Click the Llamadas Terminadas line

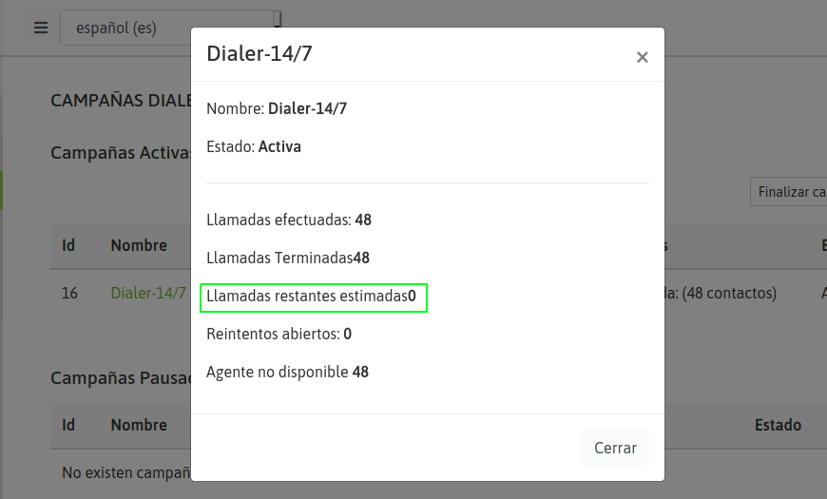tap(288, 258)
